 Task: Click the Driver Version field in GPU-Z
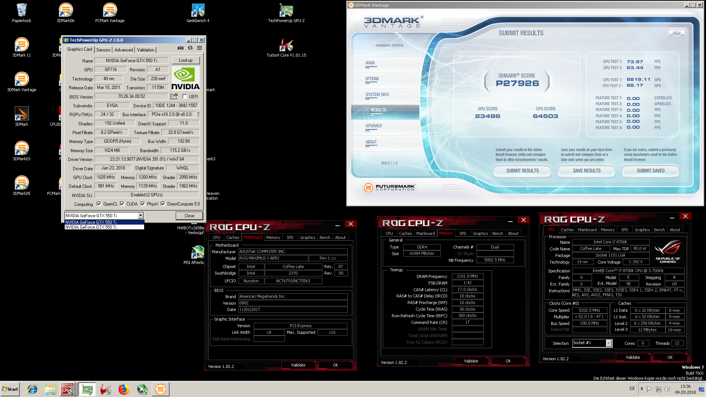coord(147,159)
